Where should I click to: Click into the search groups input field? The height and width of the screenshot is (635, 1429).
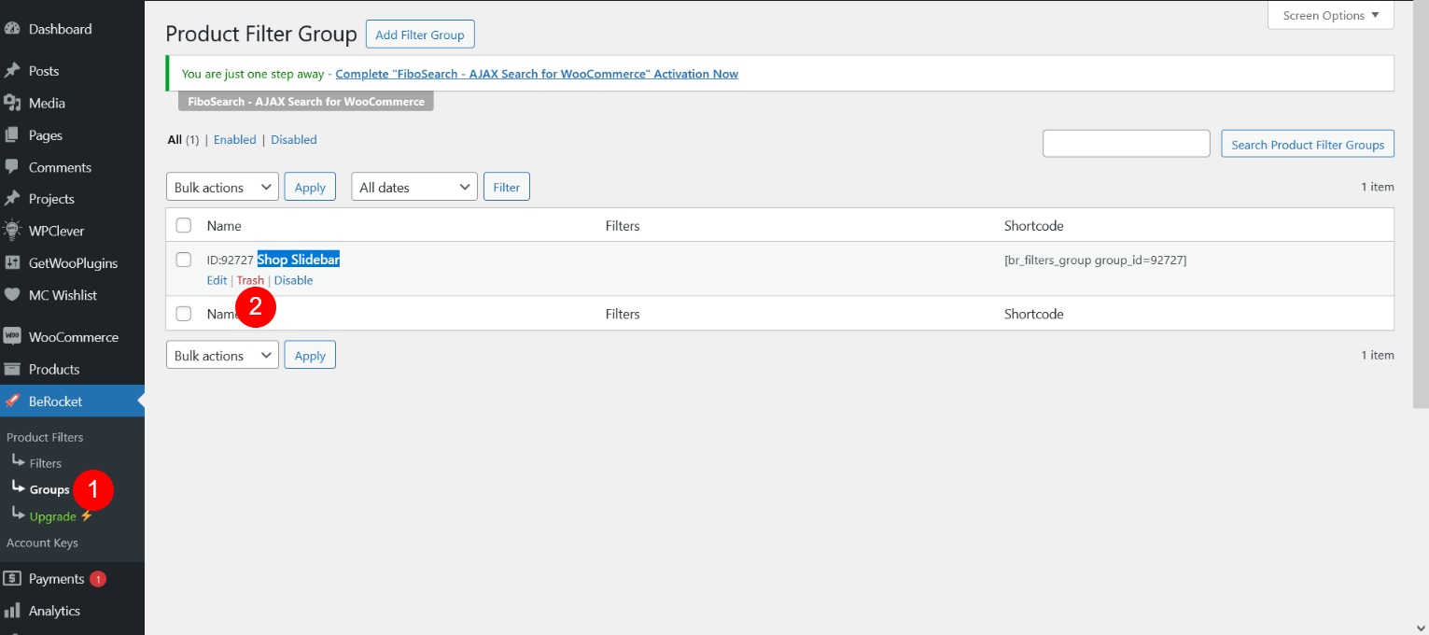pos(1127,144)
